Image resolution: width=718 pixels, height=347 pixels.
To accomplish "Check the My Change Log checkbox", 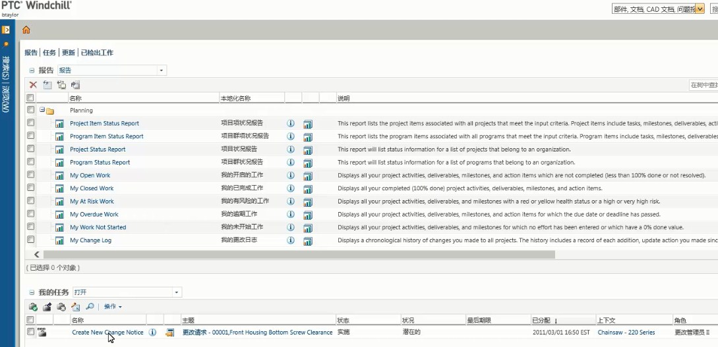I will (30, 239).
